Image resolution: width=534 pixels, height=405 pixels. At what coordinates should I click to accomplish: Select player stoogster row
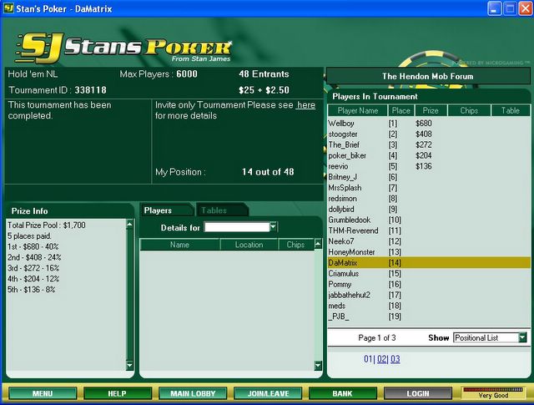click(429, 134)
